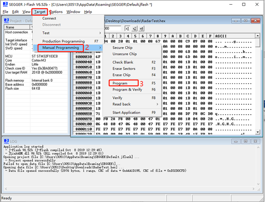
Task: Open the Edit menu
Action: point(15,12)
